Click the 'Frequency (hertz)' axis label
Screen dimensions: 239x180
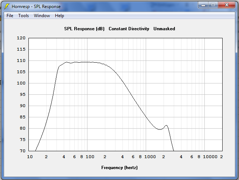pos(119,168)
